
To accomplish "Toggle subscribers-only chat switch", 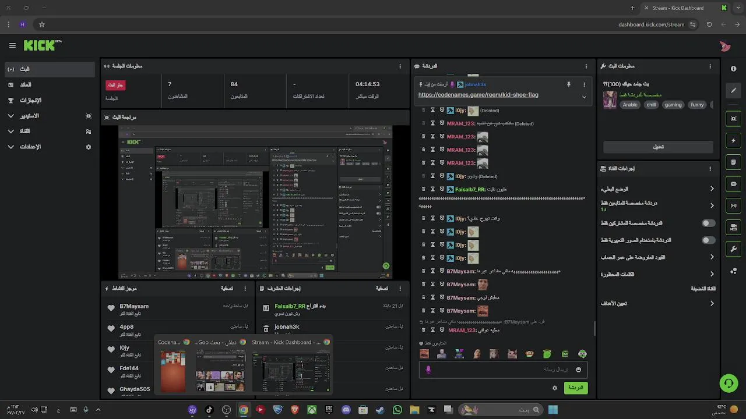I will [708, 223].
